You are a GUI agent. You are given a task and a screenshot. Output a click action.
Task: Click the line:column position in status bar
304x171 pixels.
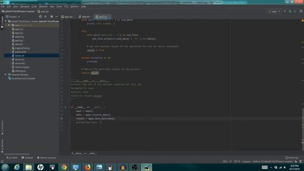(x=225, y=161)
